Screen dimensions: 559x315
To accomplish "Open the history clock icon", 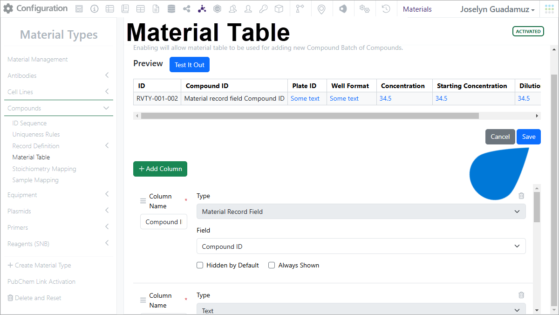I will [x=386, y=9].
